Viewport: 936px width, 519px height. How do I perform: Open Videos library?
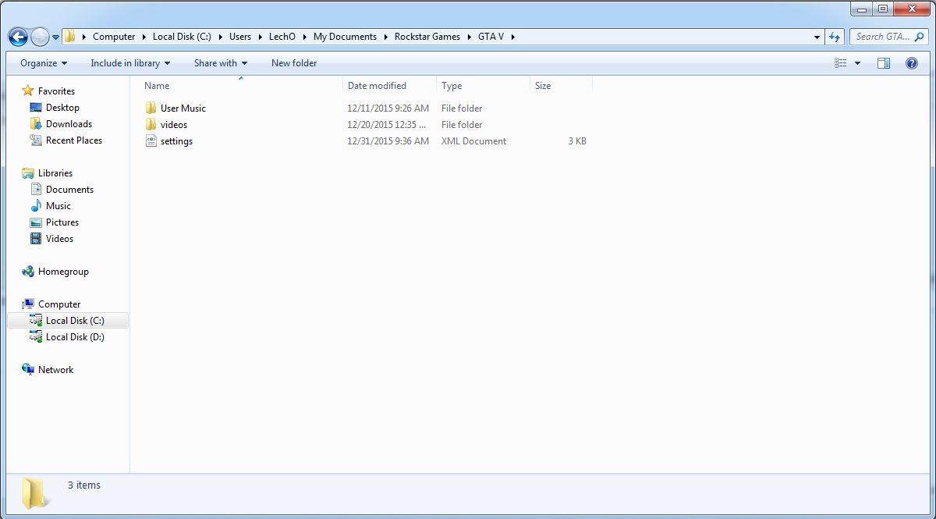(59, 239)
